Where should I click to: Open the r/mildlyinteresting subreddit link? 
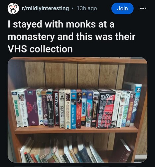(45, 8)
